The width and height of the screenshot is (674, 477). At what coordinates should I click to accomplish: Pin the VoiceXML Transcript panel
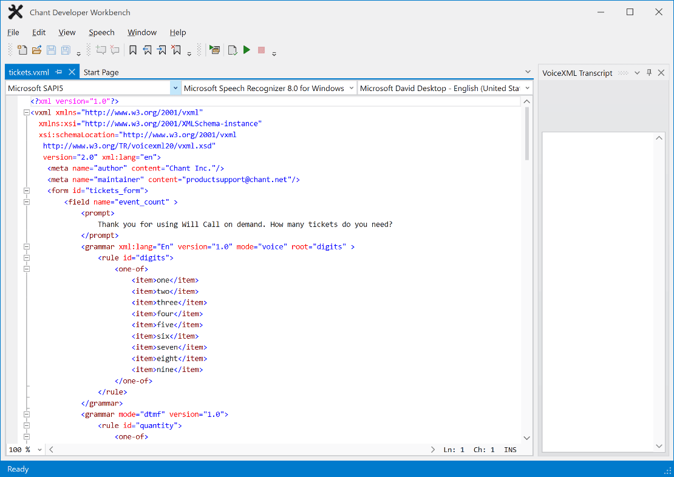point(649,73)
